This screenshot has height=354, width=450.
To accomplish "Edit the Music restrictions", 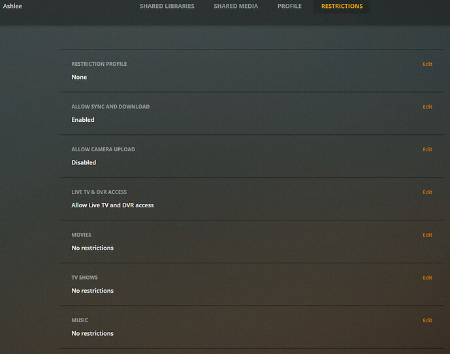I will pyautogui.click(x=427, y=320).
